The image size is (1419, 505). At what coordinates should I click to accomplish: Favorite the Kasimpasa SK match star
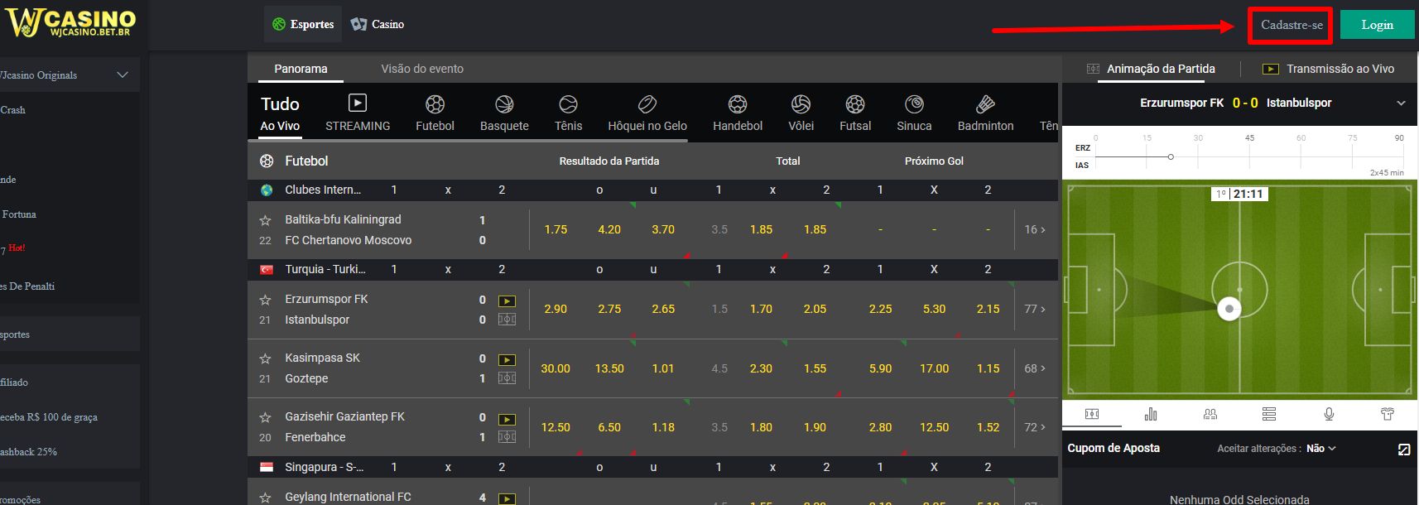pos(265,358)
